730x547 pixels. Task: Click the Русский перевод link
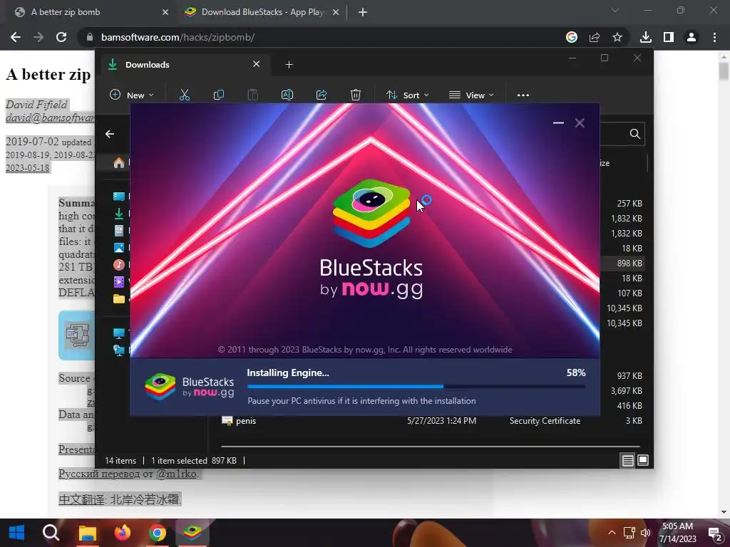click(x=99, y=474)
